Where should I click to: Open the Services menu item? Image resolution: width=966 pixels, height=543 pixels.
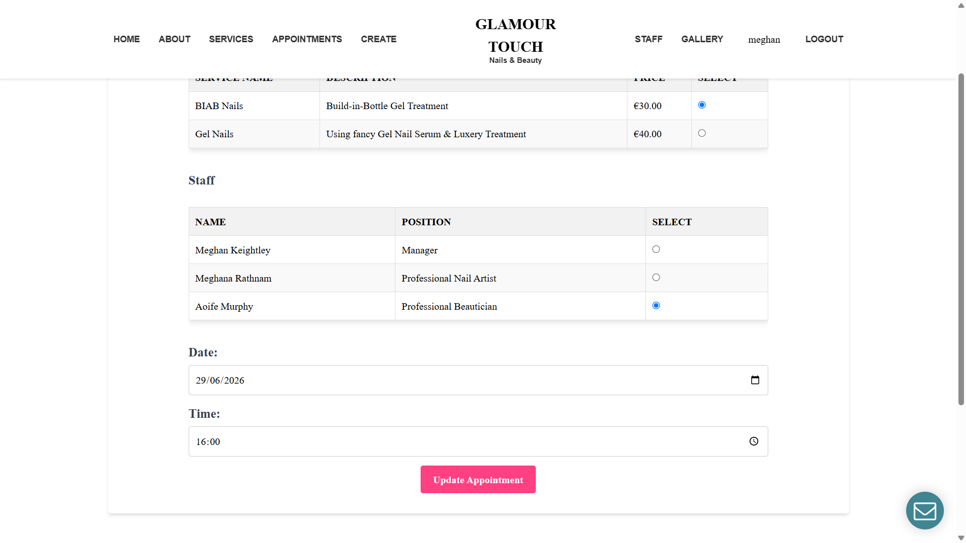[x=231, y=39]
